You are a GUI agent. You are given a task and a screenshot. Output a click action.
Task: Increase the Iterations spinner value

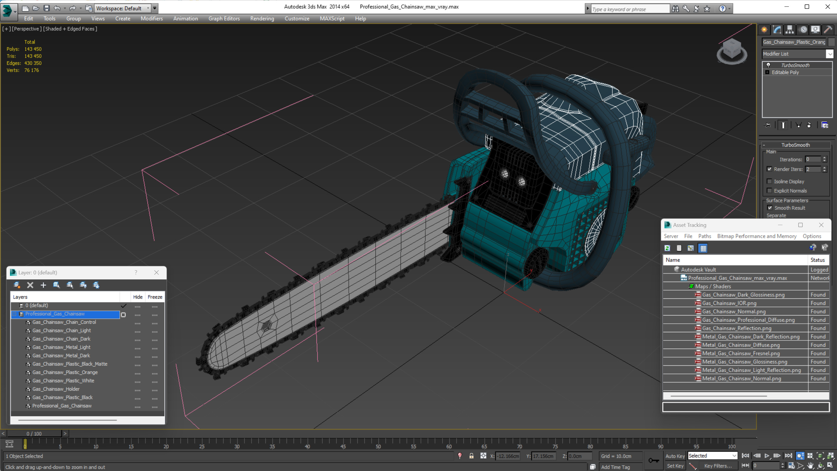click(x=824, y=158)
